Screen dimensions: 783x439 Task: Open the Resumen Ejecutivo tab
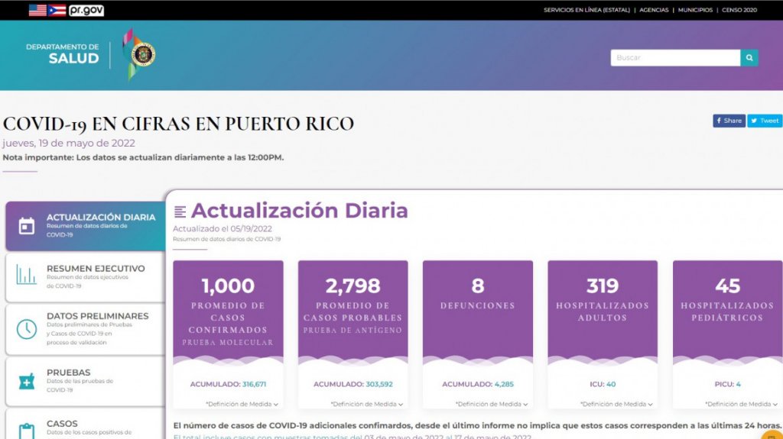95,269
